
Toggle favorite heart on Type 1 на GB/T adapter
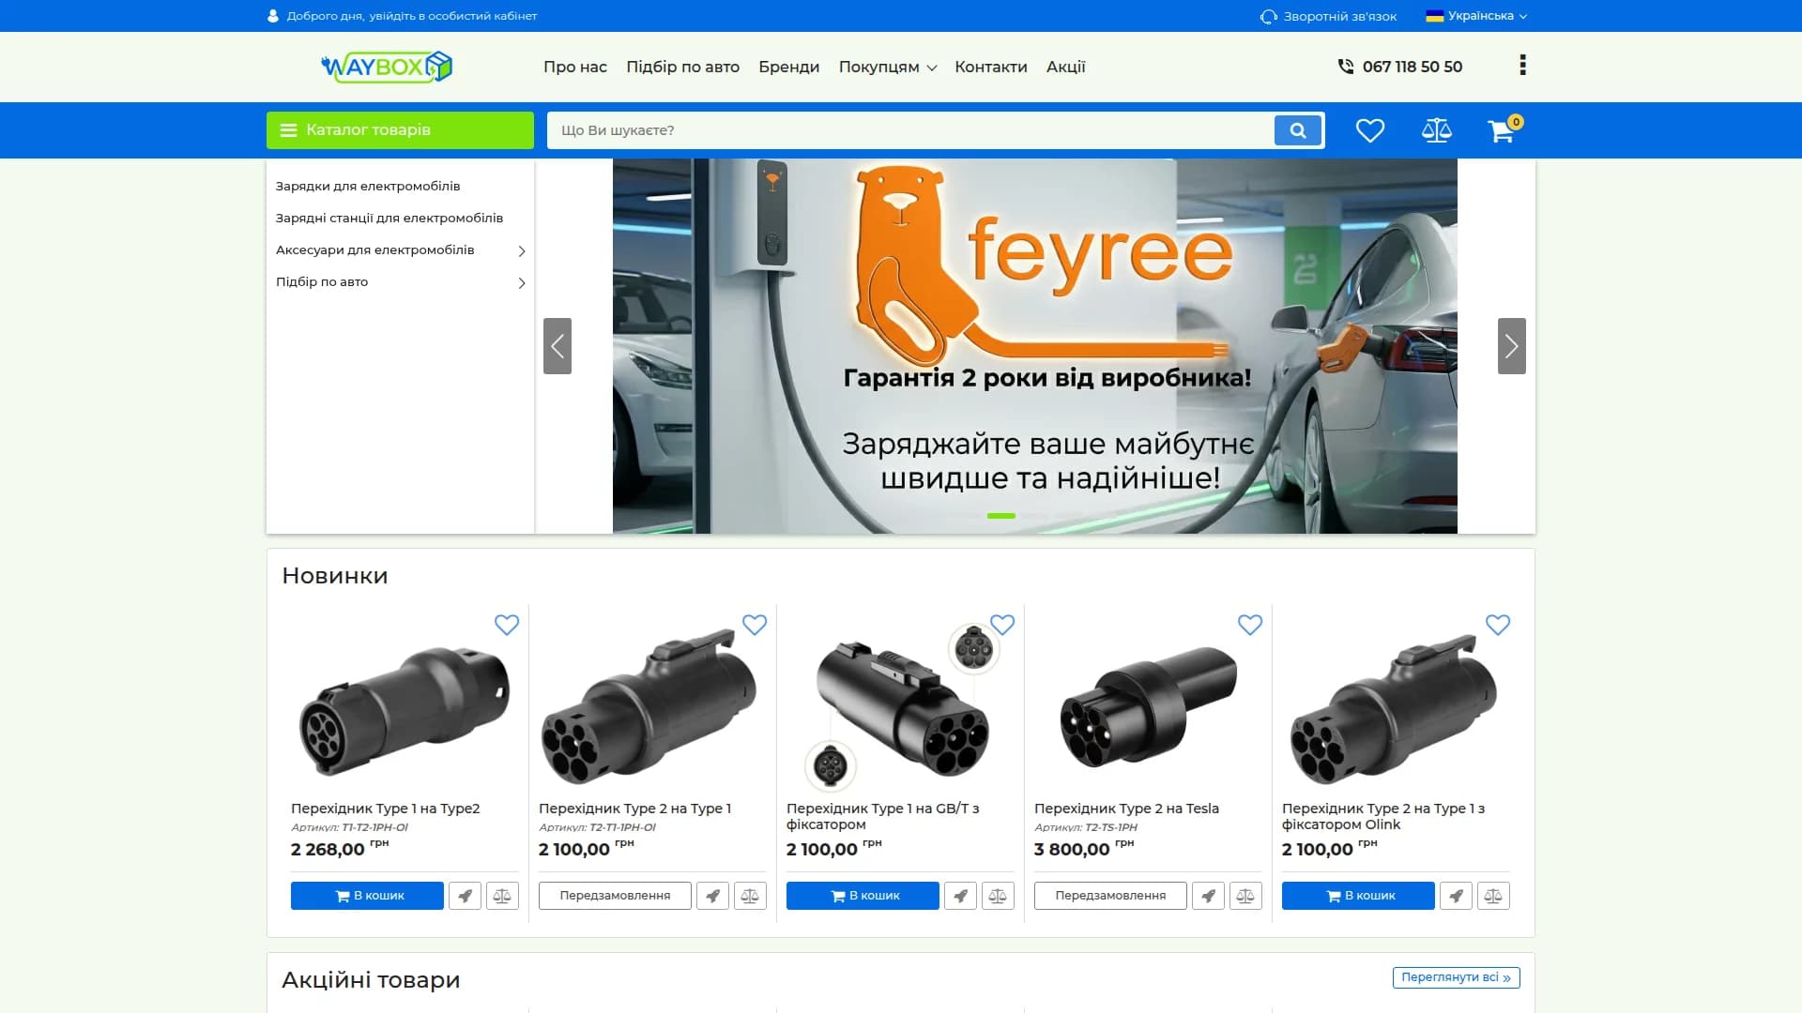(x=1002, y=625)
